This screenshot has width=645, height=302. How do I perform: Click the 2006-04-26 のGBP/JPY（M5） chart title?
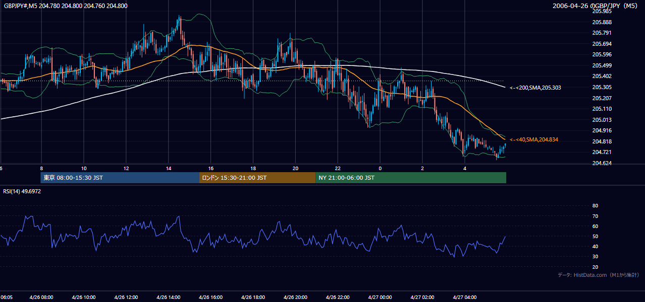[x=596, y=6]
